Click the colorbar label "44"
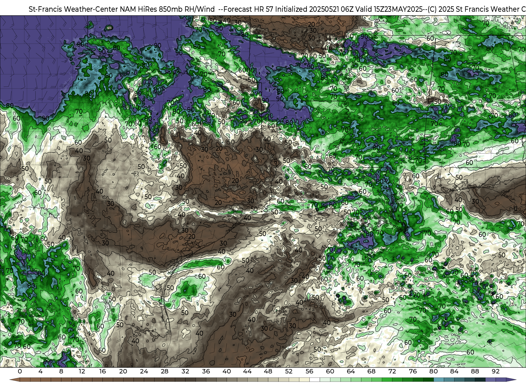 coord(247,371)
